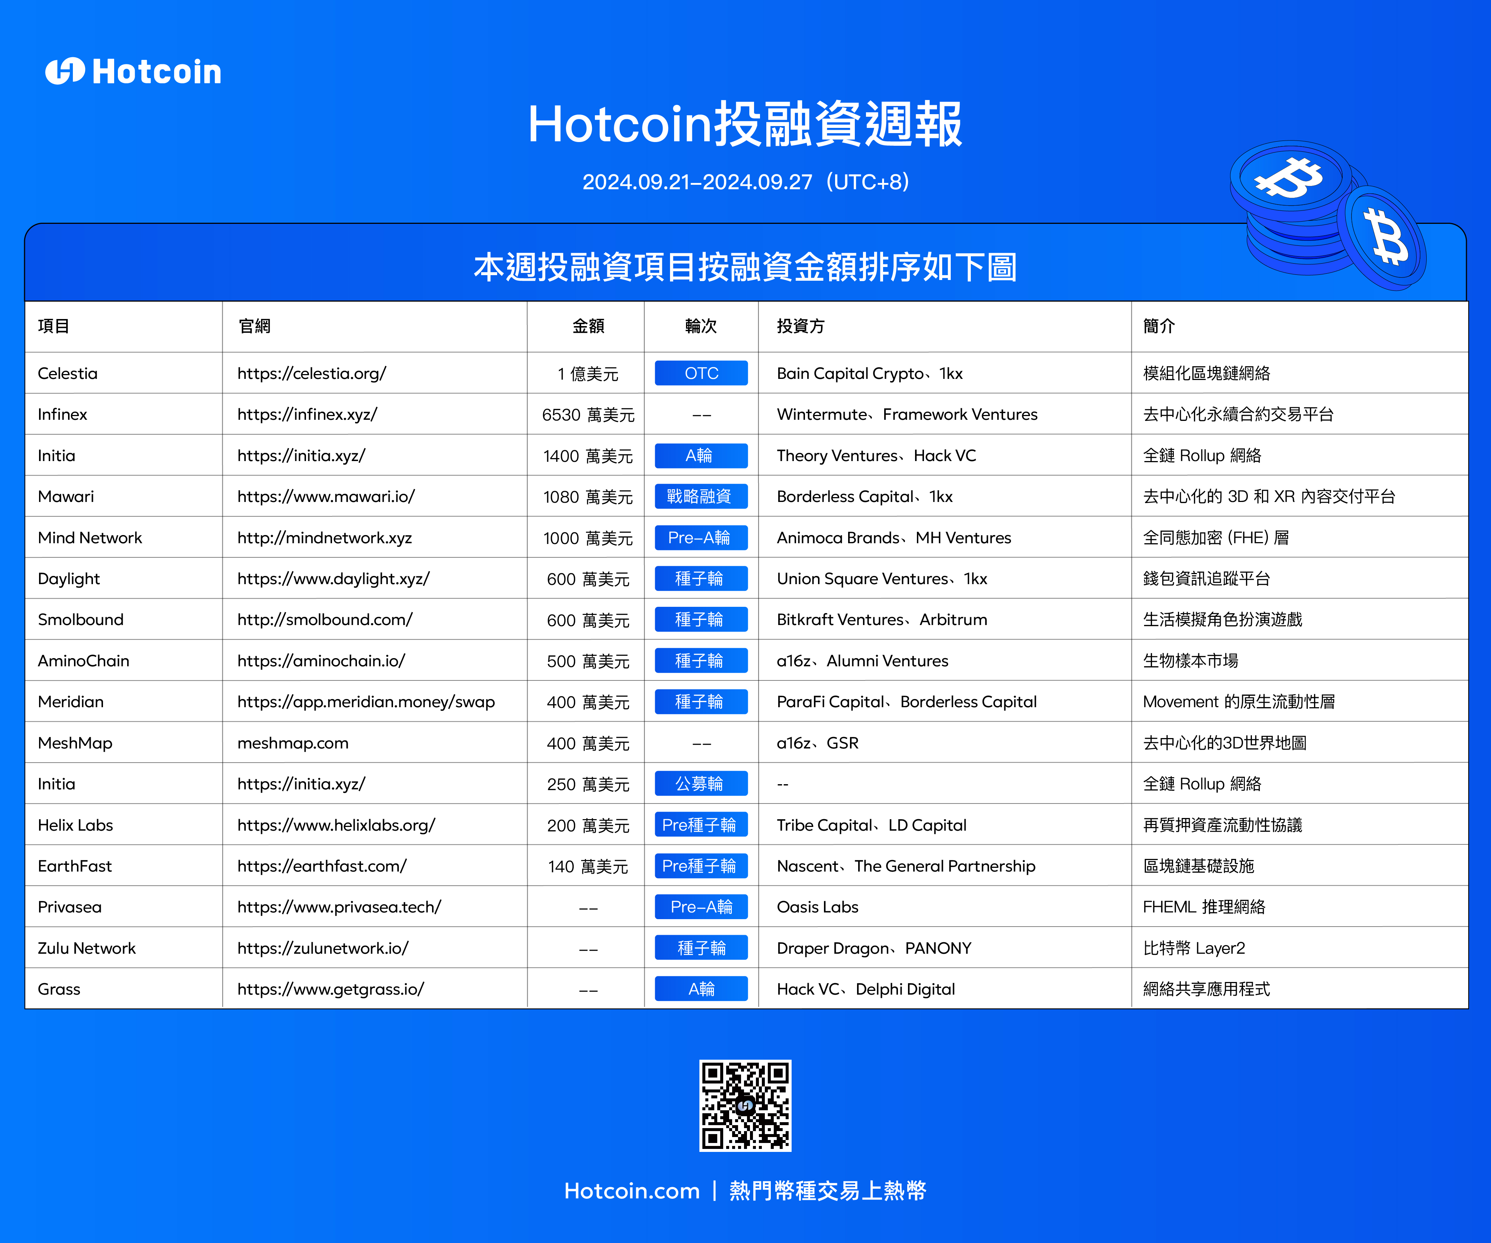Click the 公募輪 badge for Initia
Image resolution: width=1491 pixels, height=1243 pixels.
click(x=701, y=784)
